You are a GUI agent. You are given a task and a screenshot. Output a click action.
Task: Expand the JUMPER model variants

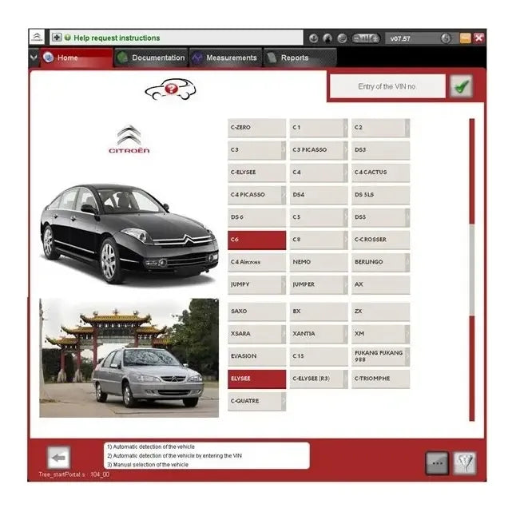[346, 284]
